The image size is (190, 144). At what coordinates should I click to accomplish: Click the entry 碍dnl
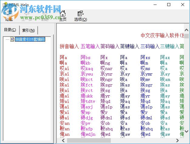pyautogui.click(x=106, y=118)
